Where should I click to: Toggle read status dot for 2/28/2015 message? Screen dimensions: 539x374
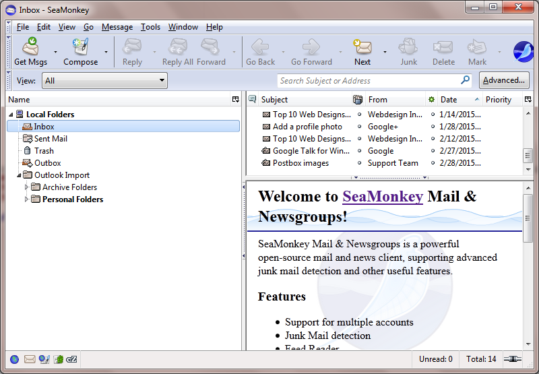coord(433,163)
